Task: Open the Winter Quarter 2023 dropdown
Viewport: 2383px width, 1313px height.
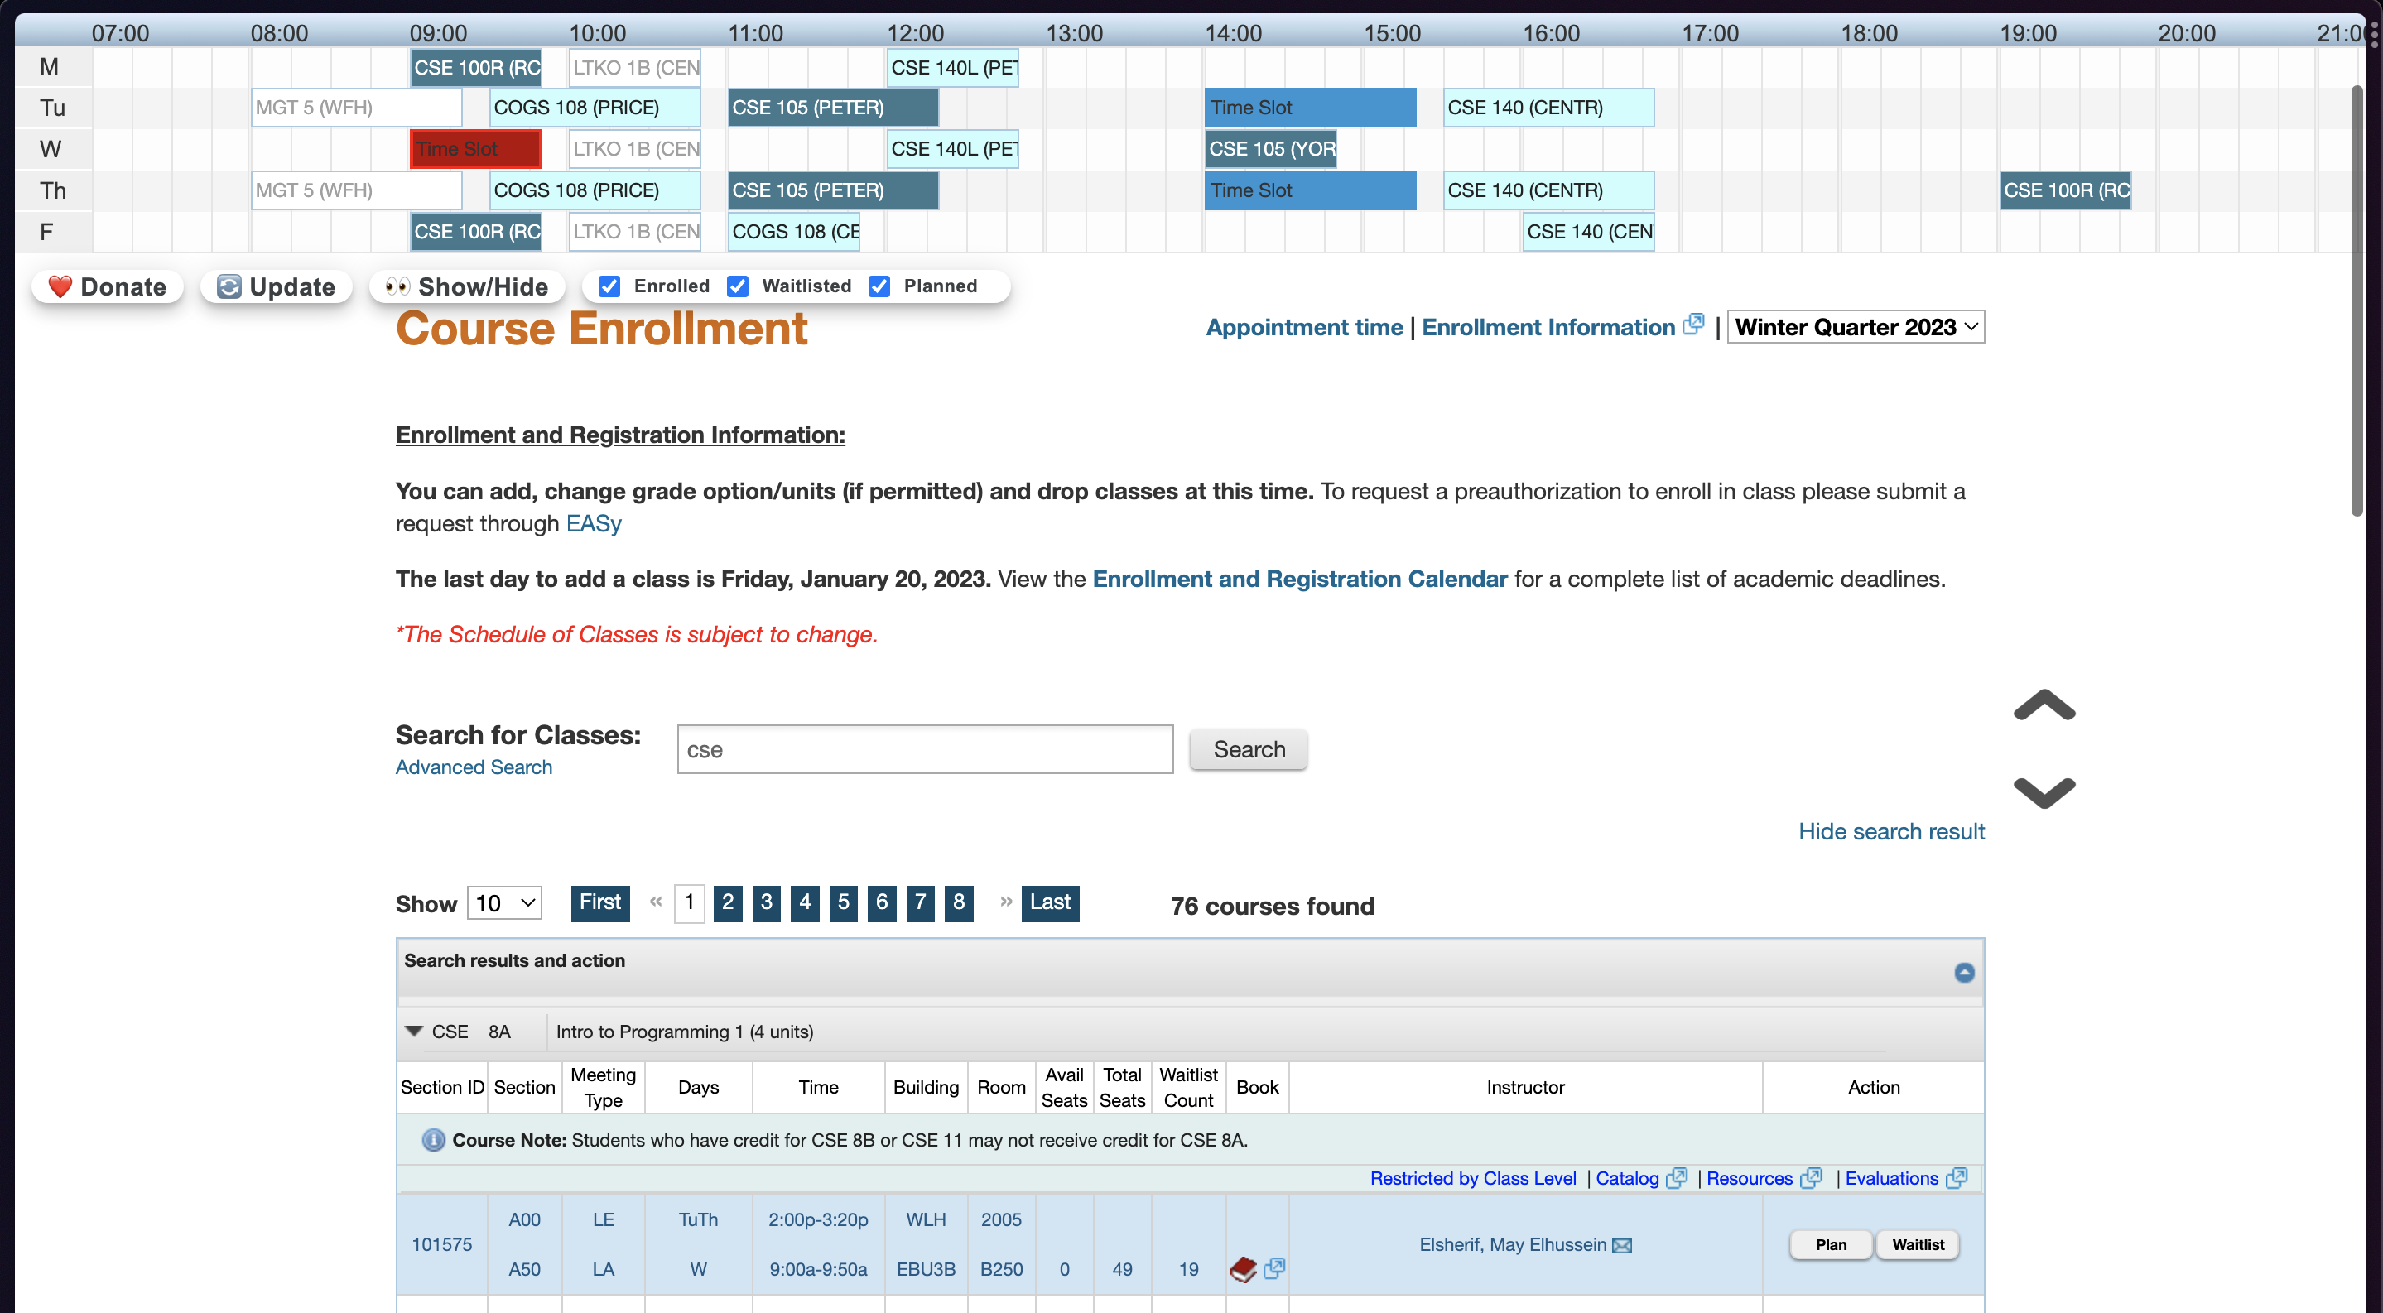Action: [1856, 326]
